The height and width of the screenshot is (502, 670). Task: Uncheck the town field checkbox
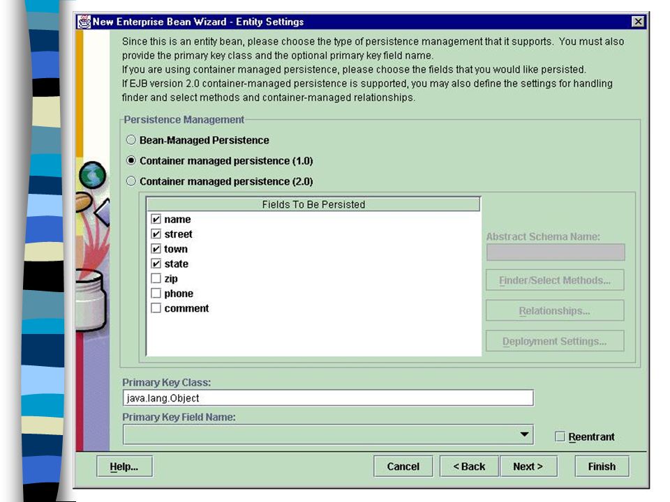click(x=156, y=249)
